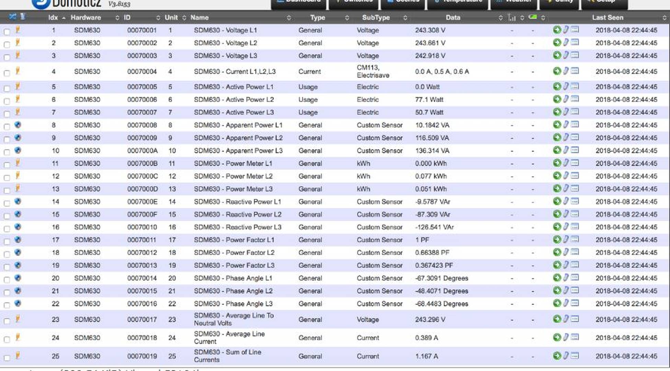Sort by ID column header
This screenshot has width=670, height=371.
(127, 18)
